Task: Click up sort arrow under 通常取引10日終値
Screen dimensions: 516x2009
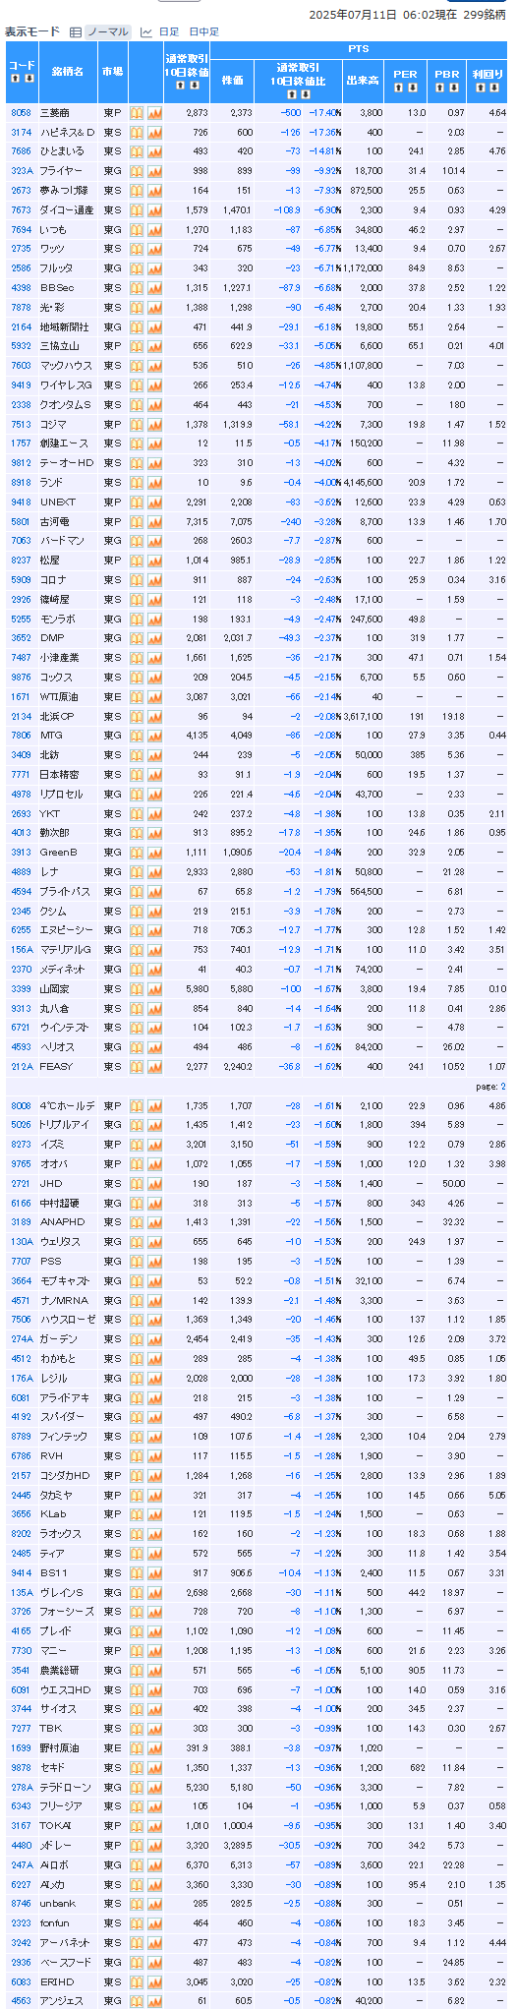Action: pos(180,86)
